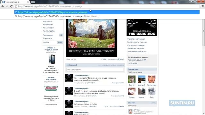Open subscriber Сергей's avatar
Screen dimensions: 205x115
pos(132,79)
